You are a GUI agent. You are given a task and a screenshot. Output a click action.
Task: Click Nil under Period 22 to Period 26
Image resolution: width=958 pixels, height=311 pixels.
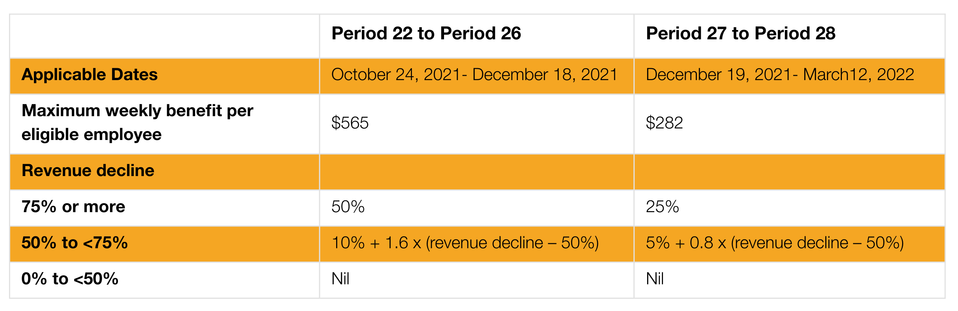[340, 279]
